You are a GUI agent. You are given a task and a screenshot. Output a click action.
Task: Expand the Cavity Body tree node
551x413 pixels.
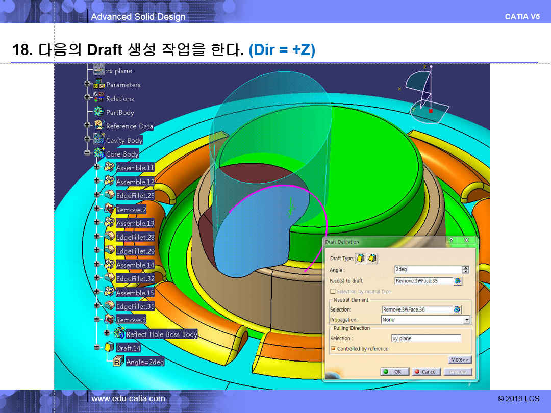pyautogui.click(x=87, y=139)
